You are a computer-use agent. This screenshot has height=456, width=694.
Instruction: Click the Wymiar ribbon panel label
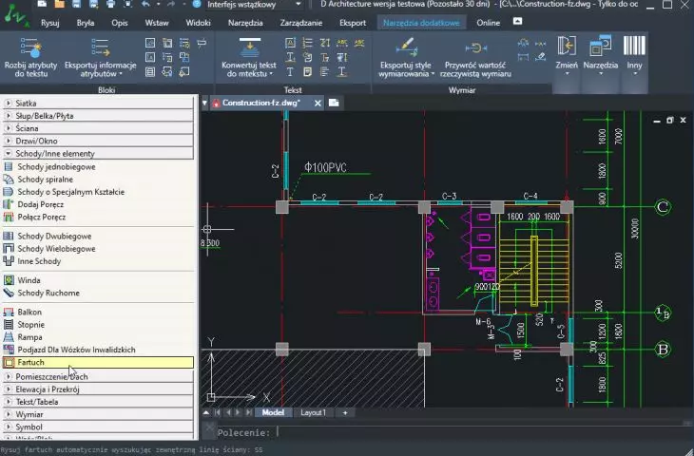[x=462, y=90]
